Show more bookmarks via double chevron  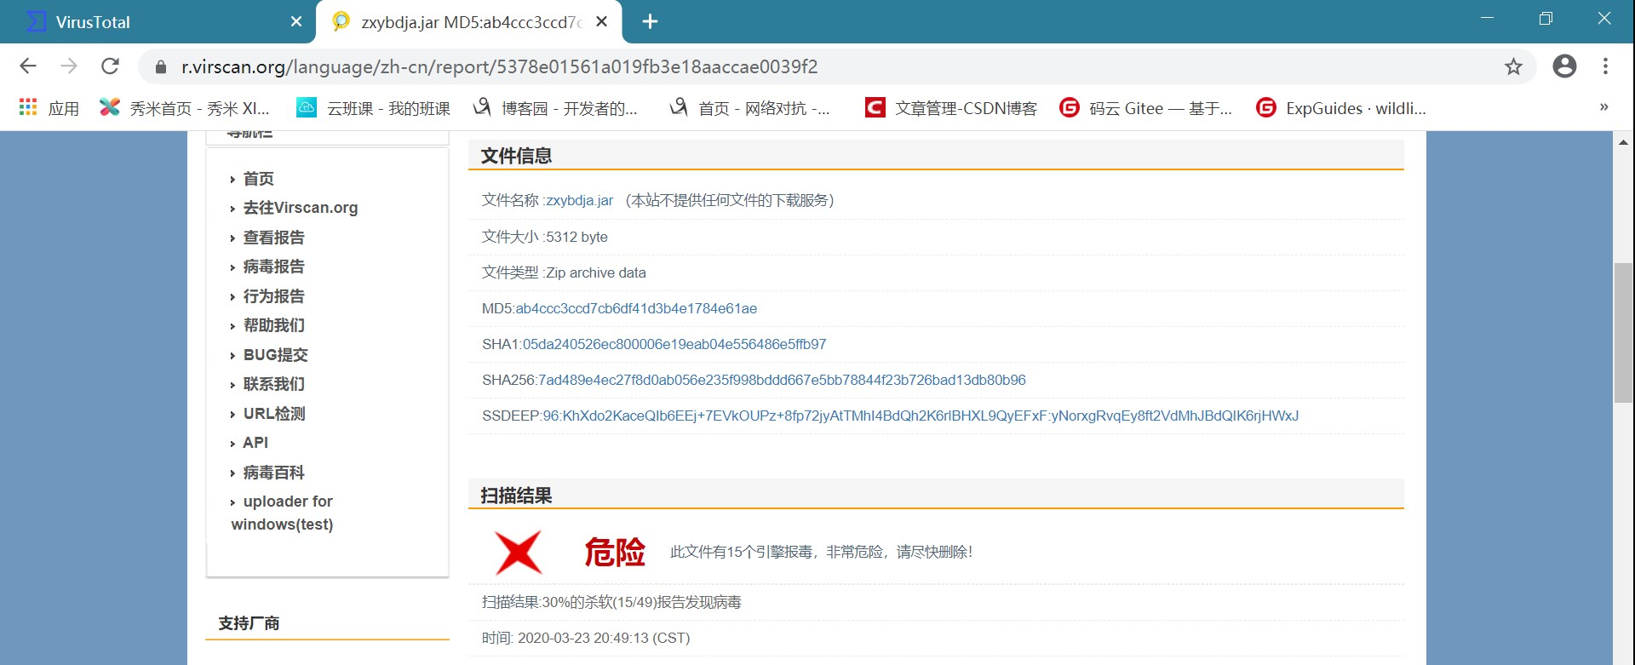(1603, 107)
